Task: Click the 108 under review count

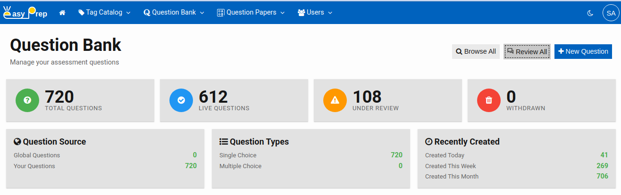Action: coord(367,97)
